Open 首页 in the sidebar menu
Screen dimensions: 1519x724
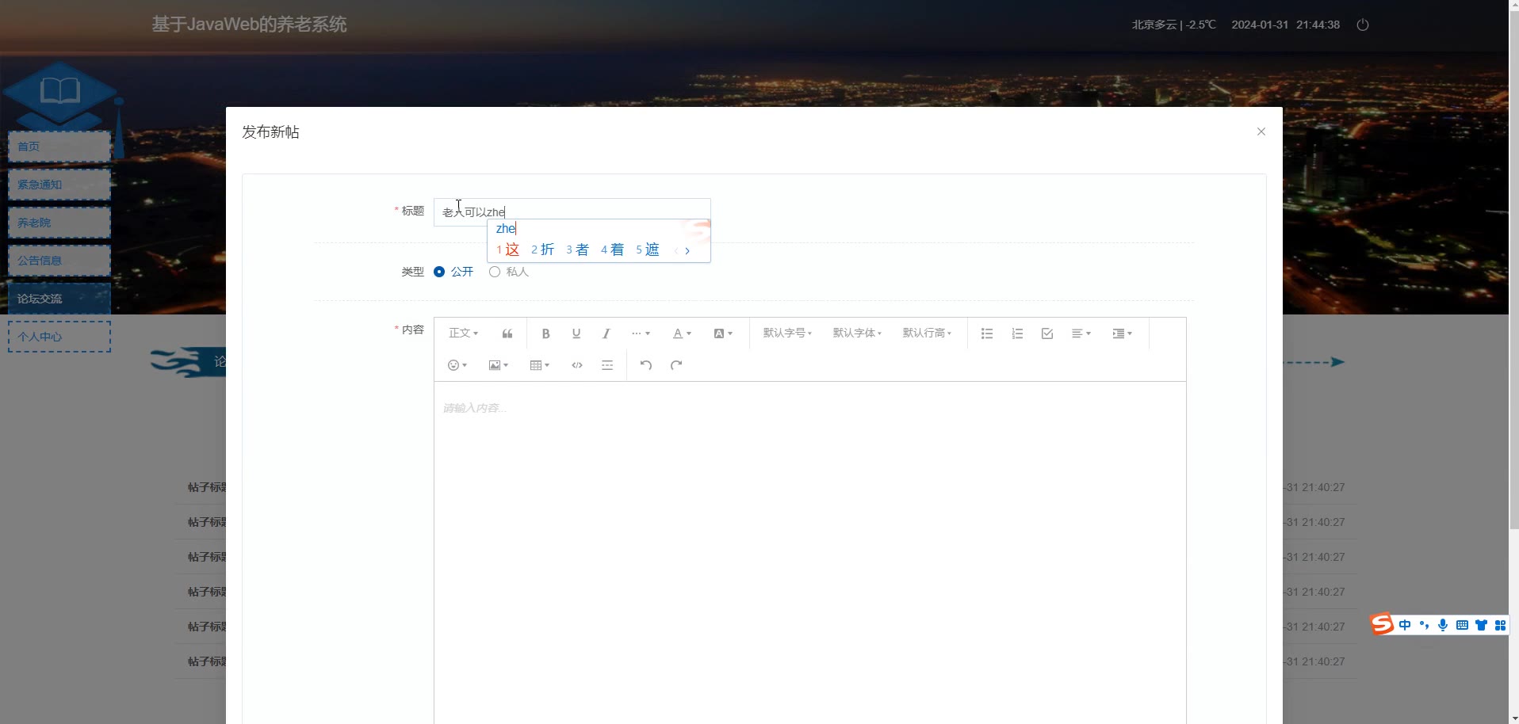tap(59, 147)
